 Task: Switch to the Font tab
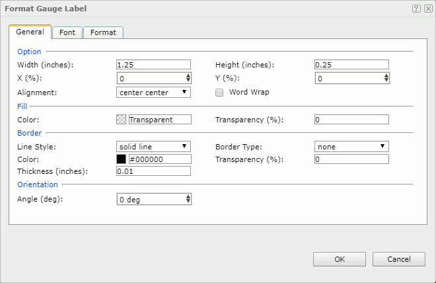point(67,32)
